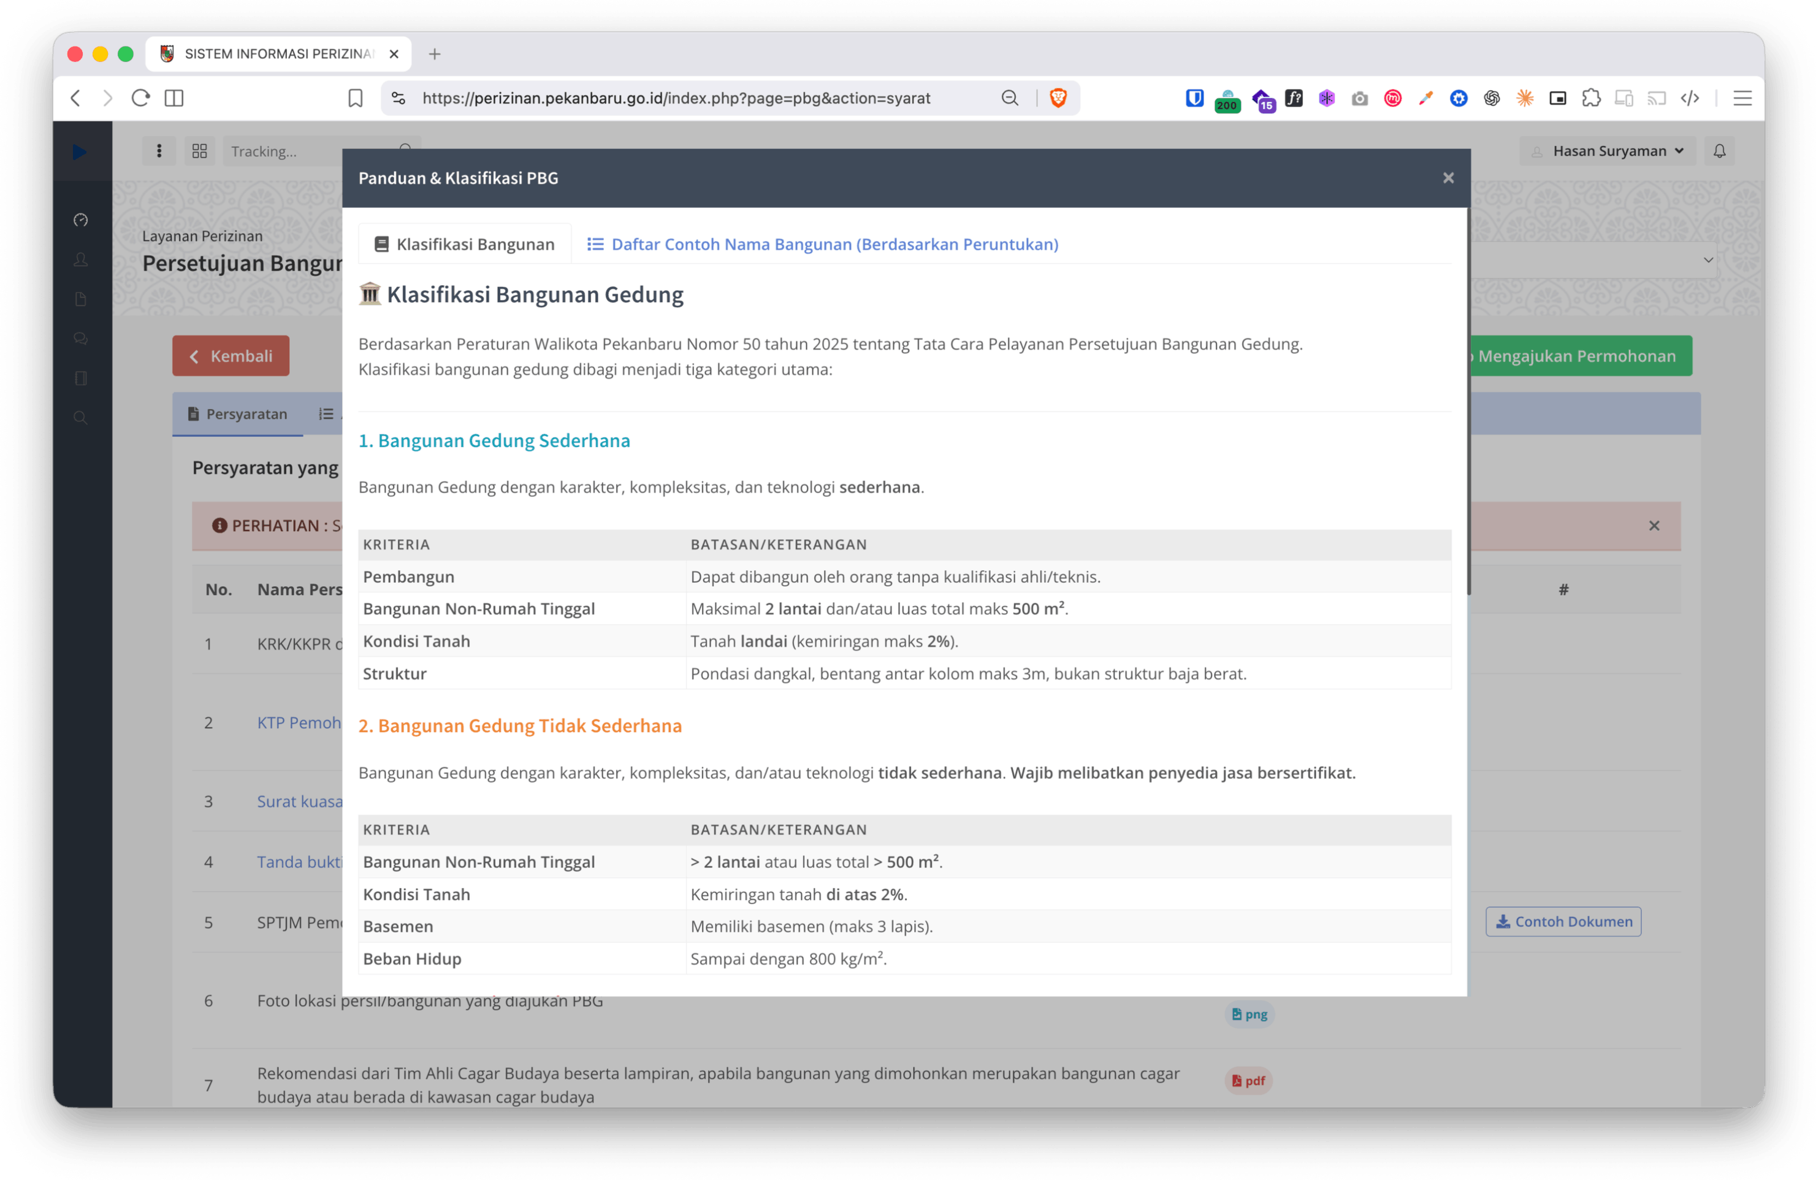Download the Contoh Dokumen file

coord(1563,921)
